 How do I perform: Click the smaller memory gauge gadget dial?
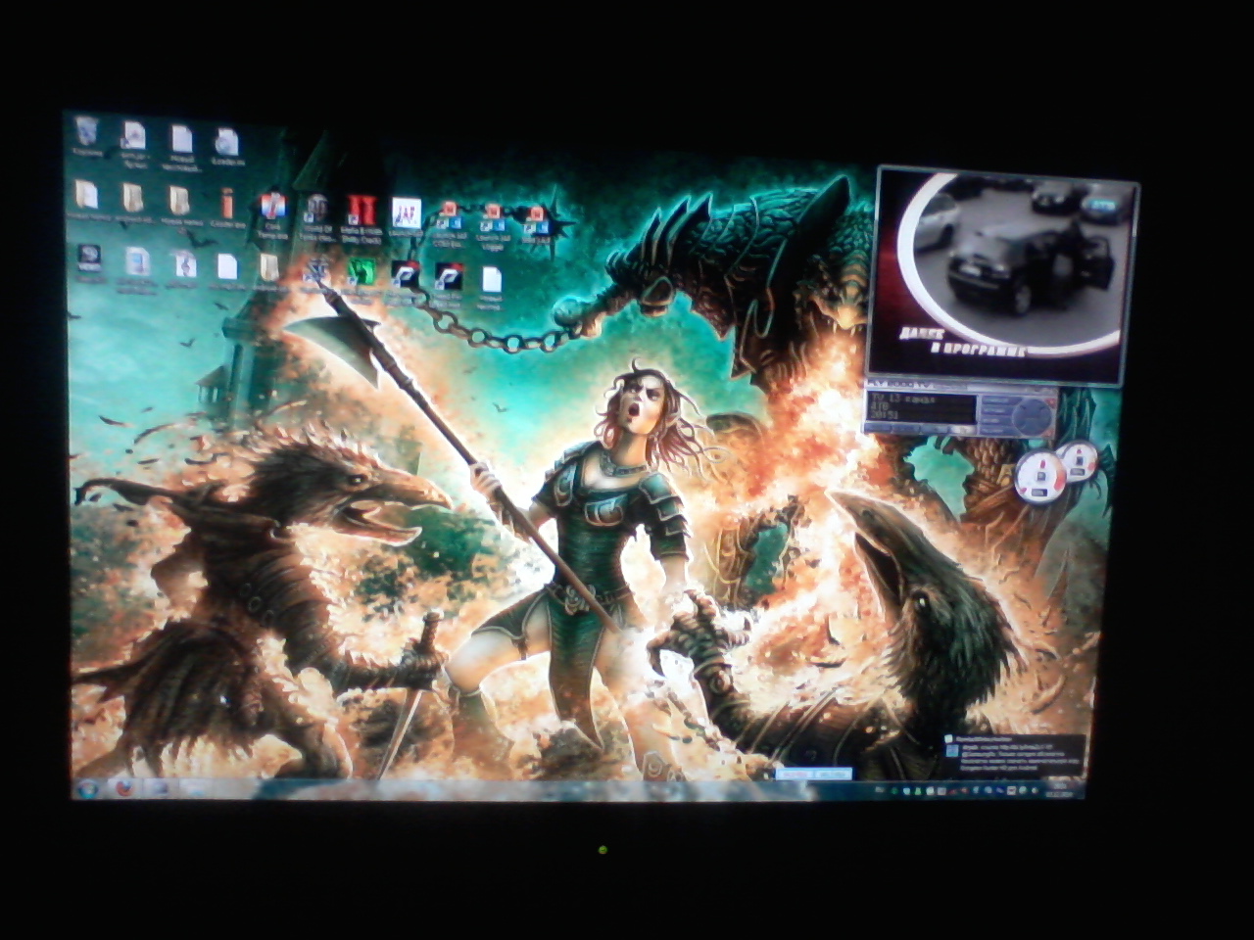click(x=1079, y=460)
